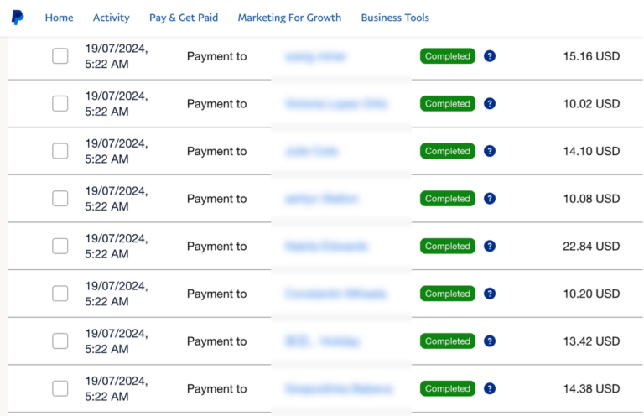Click the PayPal logo icon
Screen dimensions: 644x416
(18, 18)
